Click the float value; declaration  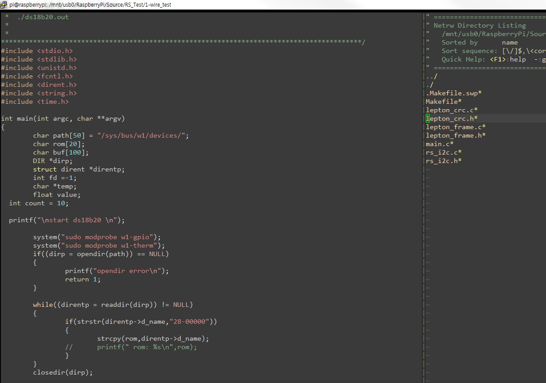coord(57,195)
